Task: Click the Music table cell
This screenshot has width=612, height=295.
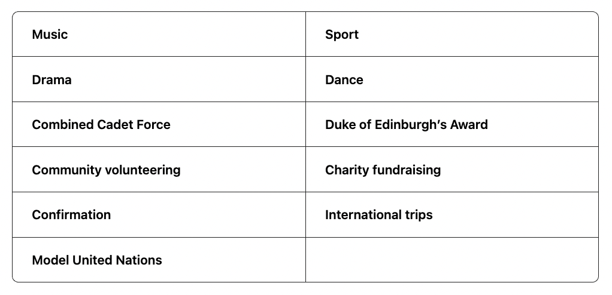Action: click(50, 35)
